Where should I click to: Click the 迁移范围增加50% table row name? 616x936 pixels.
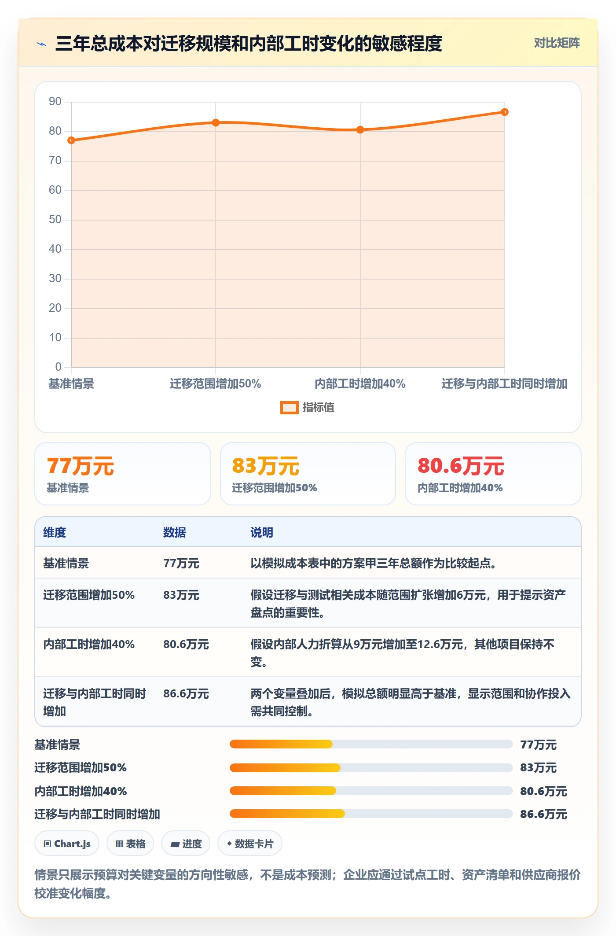click(x=89, y=595)
